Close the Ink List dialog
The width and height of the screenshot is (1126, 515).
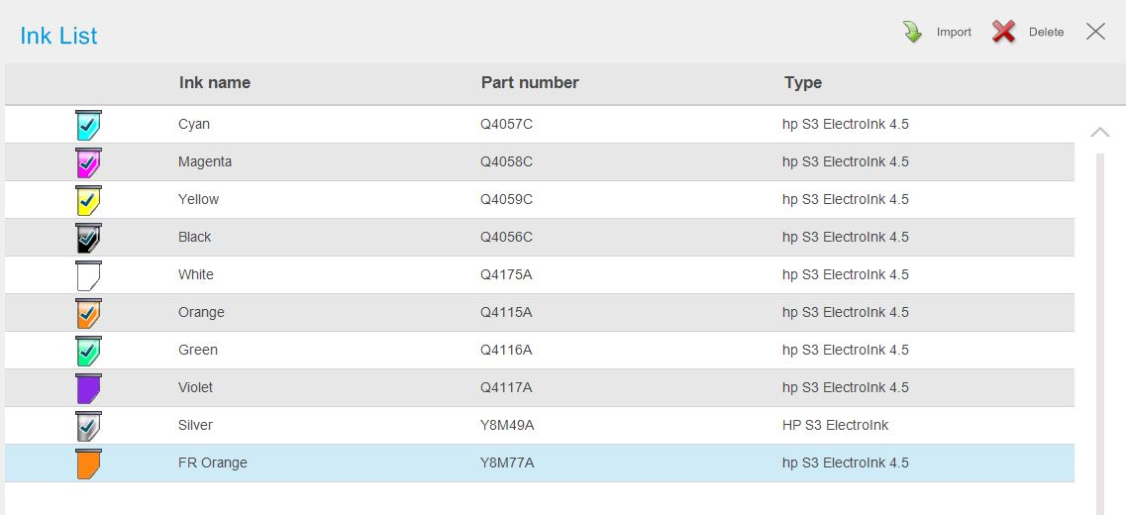pyautogui.click(x=1096, y=31)
